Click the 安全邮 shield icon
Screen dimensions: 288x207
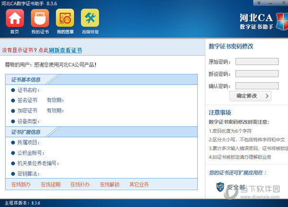click(x=220, y=187)
